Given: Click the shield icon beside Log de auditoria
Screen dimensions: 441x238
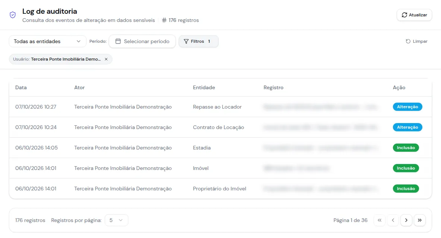Looking at the screenshot, I should [13, 15].
